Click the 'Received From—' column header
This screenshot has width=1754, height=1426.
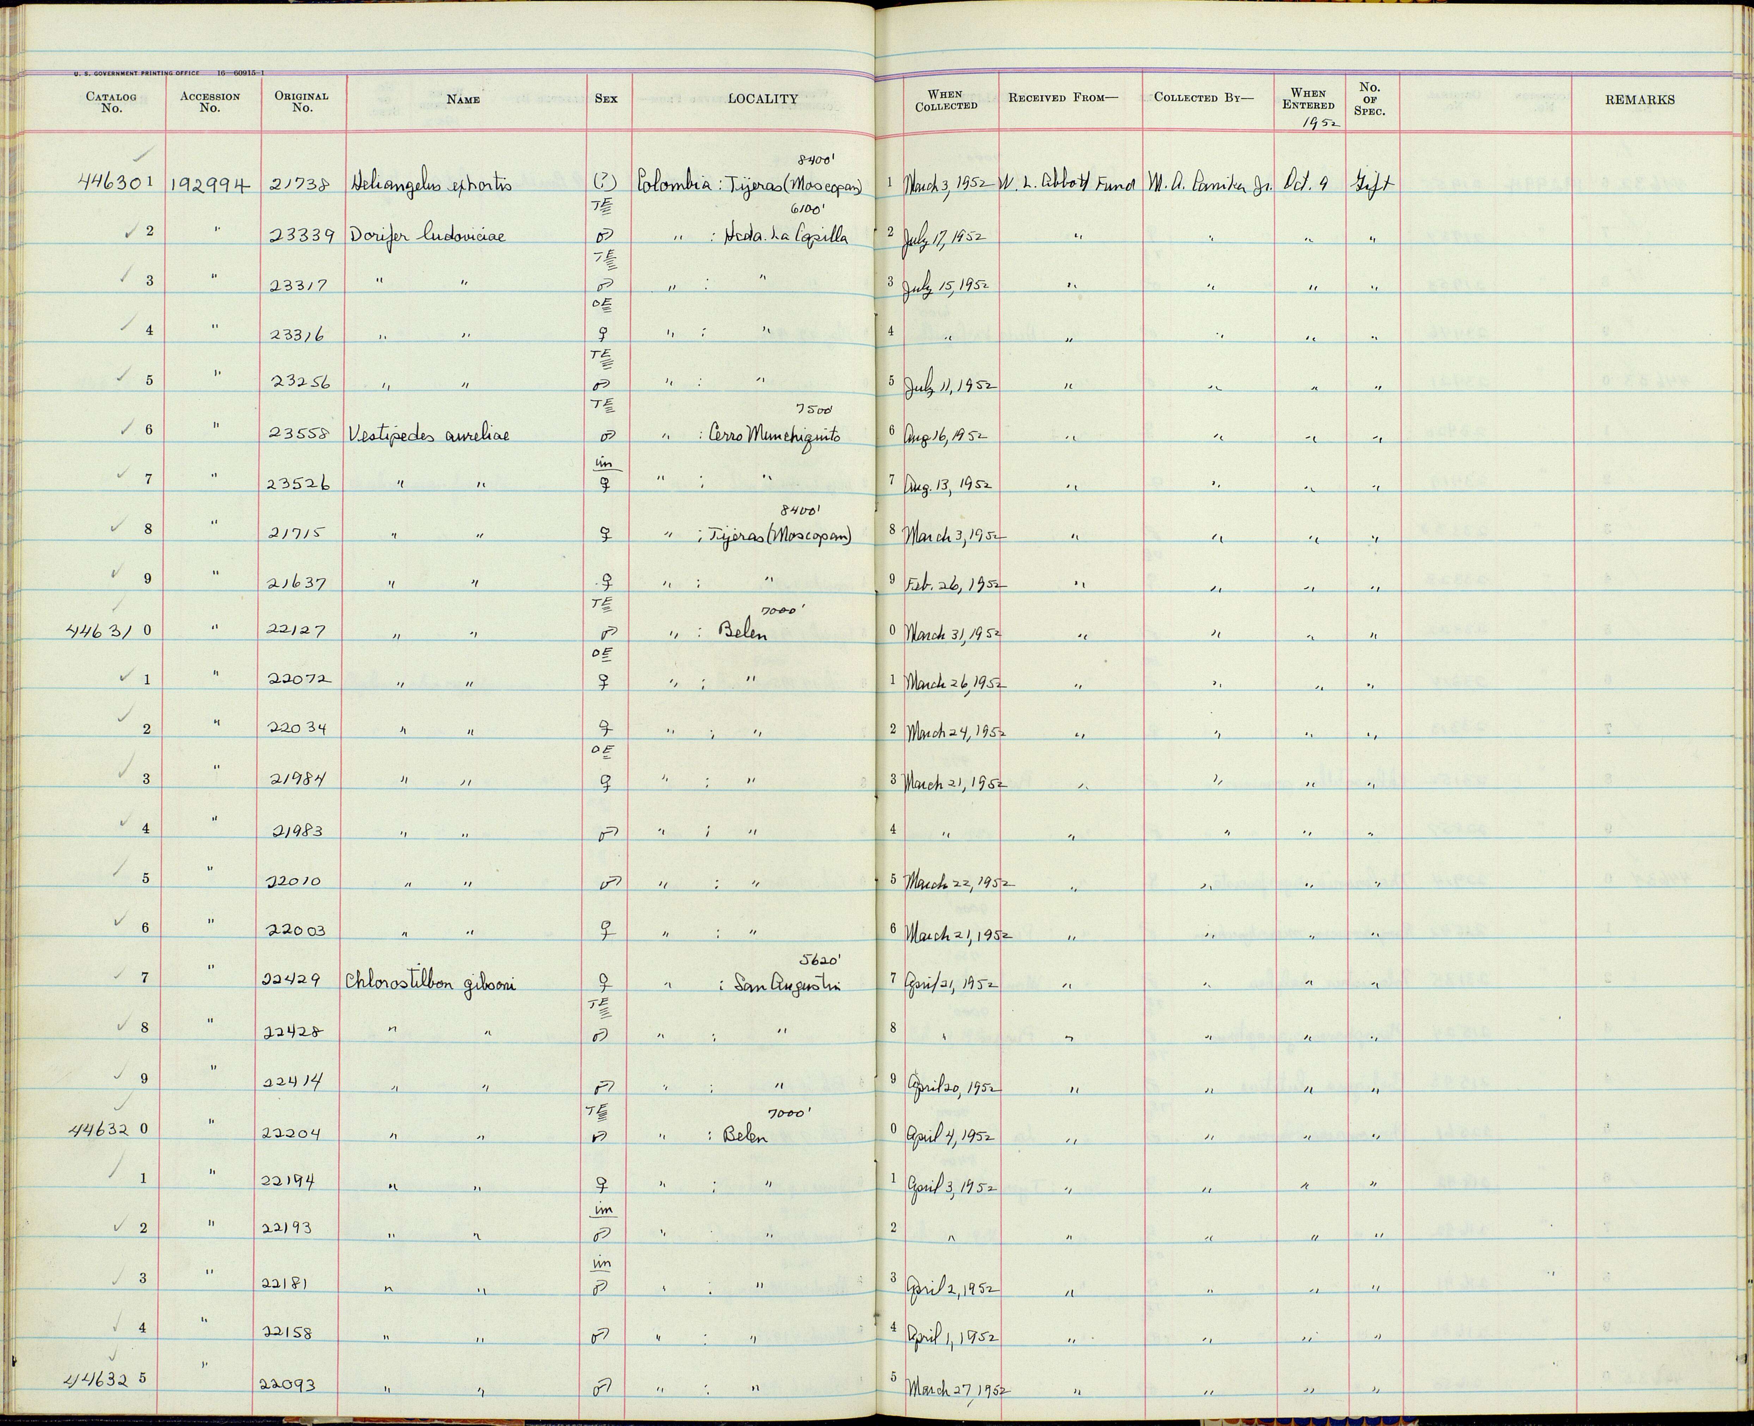click(x=1063, y=98)
